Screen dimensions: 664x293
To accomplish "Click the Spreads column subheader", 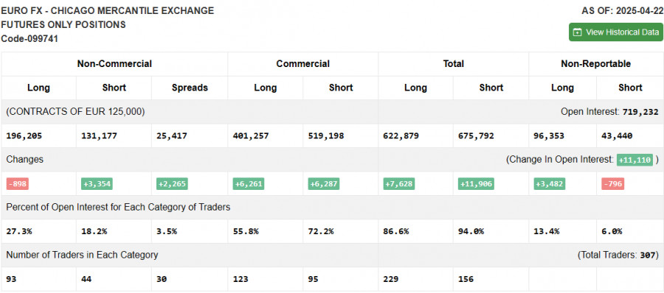I will (190, 88).
